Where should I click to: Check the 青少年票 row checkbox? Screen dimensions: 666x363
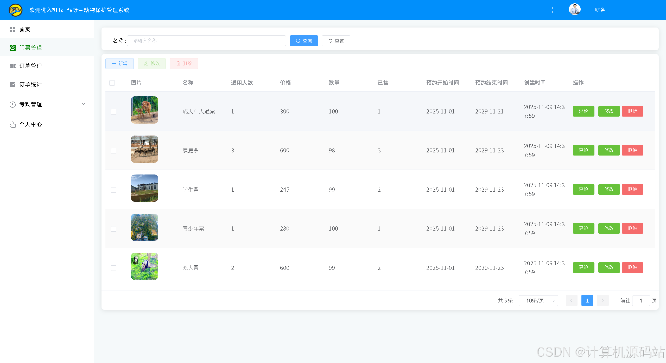point(113,229)
